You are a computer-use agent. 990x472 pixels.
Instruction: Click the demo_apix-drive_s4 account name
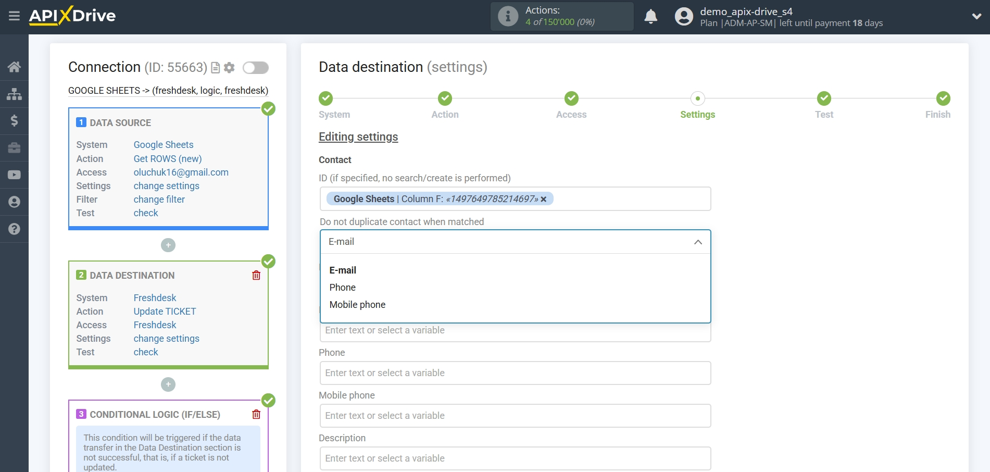pos(746,11)
